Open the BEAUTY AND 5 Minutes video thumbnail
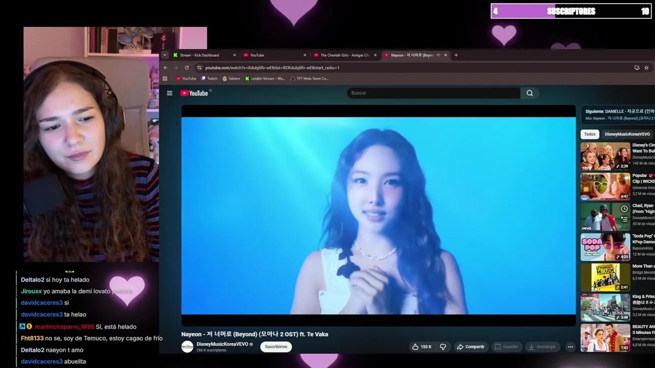Viewport: 655px width, 368px height. [x=605, y=338]
